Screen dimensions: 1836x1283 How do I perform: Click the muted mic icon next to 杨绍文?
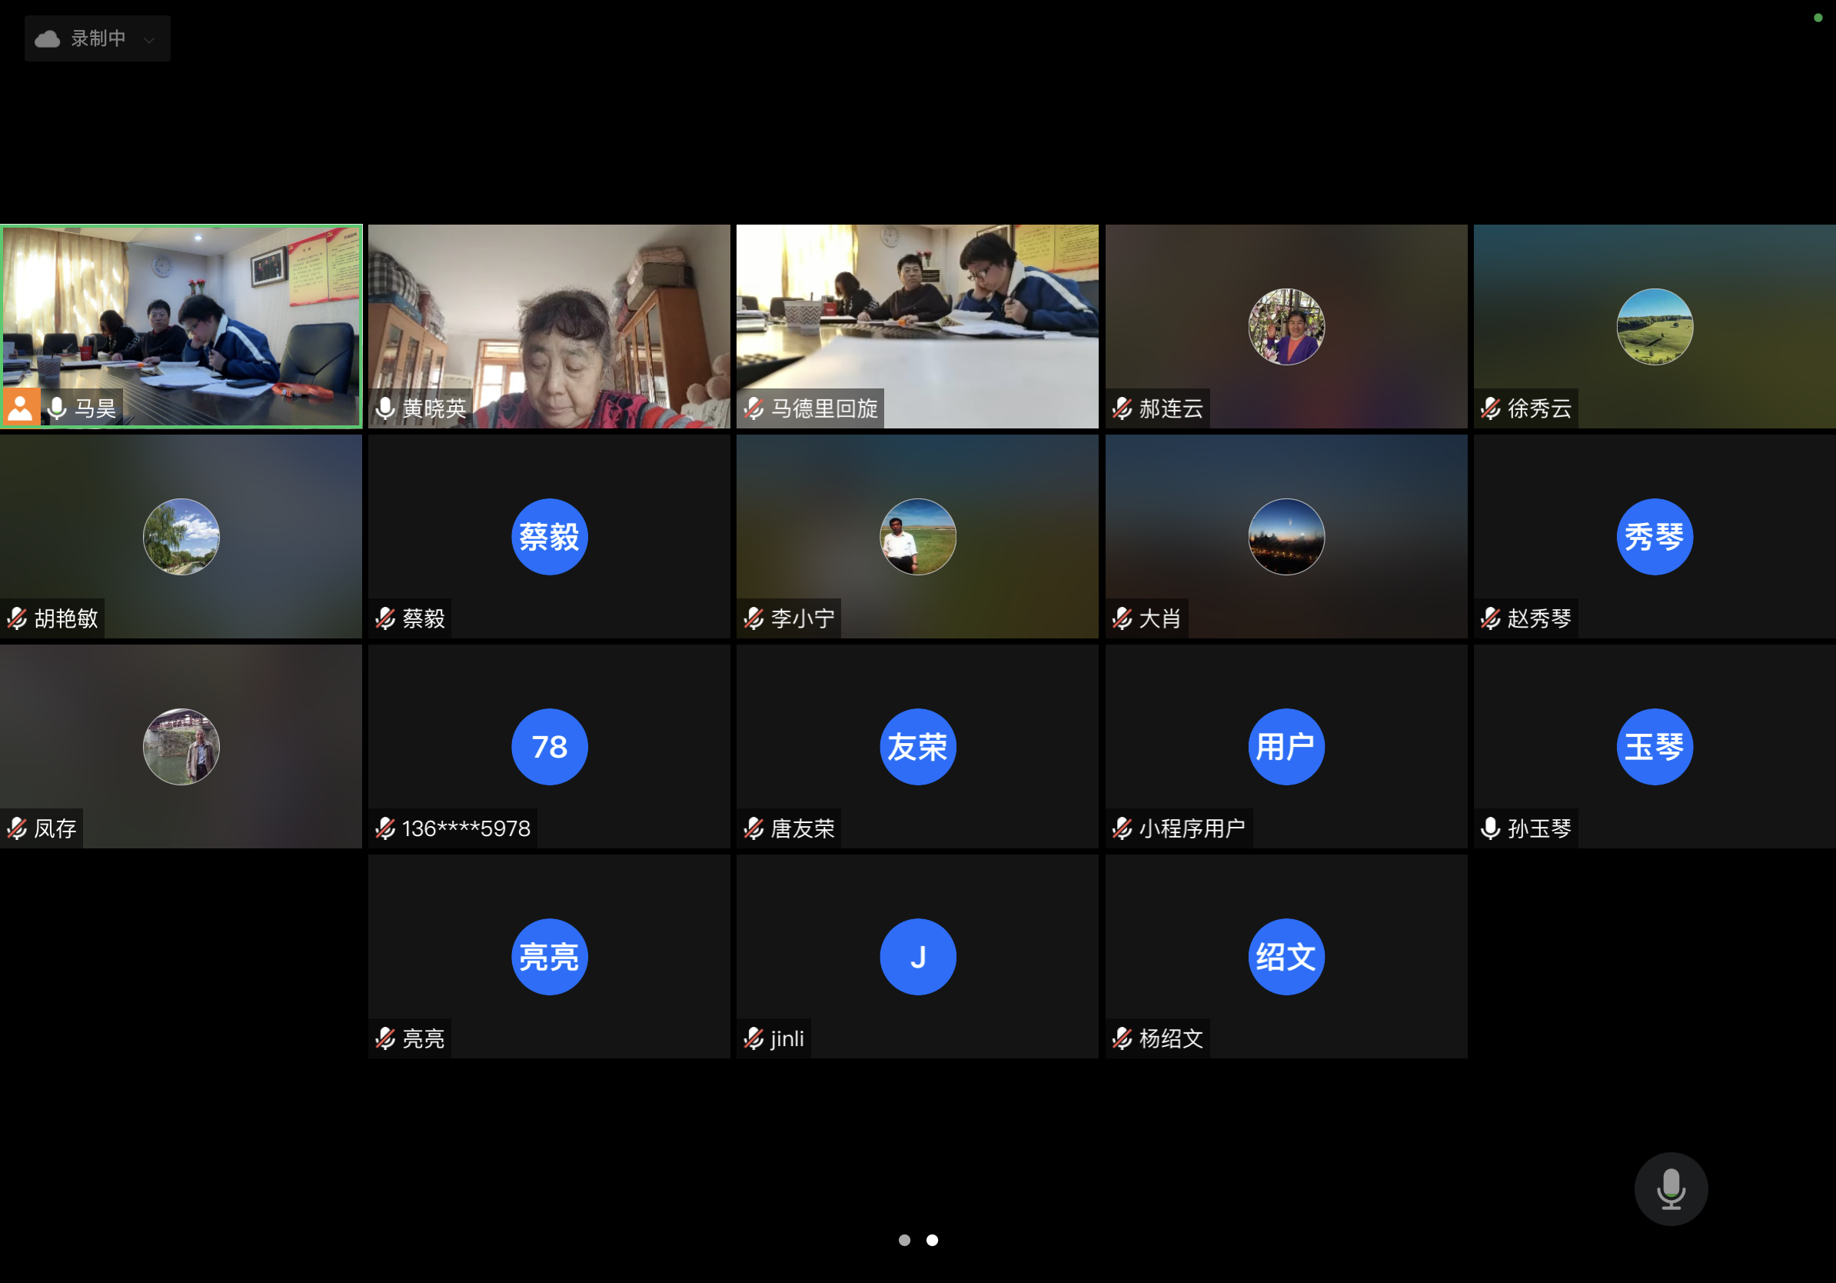(1122, 1038)
